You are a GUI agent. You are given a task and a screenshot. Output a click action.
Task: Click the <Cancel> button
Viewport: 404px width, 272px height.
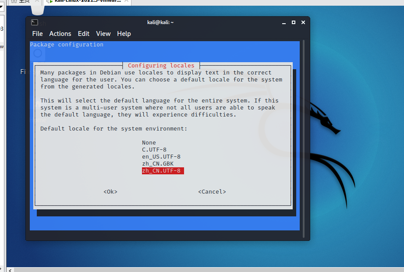(212, 192)
